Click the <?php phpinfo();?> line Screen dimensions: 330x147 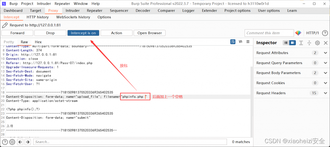click(23, 109)
